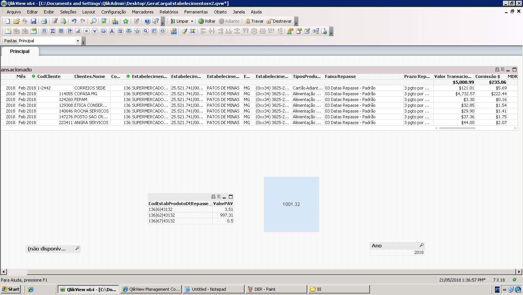The height and width of the screenshot is (295, 523).
Task: Switch to the Principal sheet tab
Action: coord(20,51)
